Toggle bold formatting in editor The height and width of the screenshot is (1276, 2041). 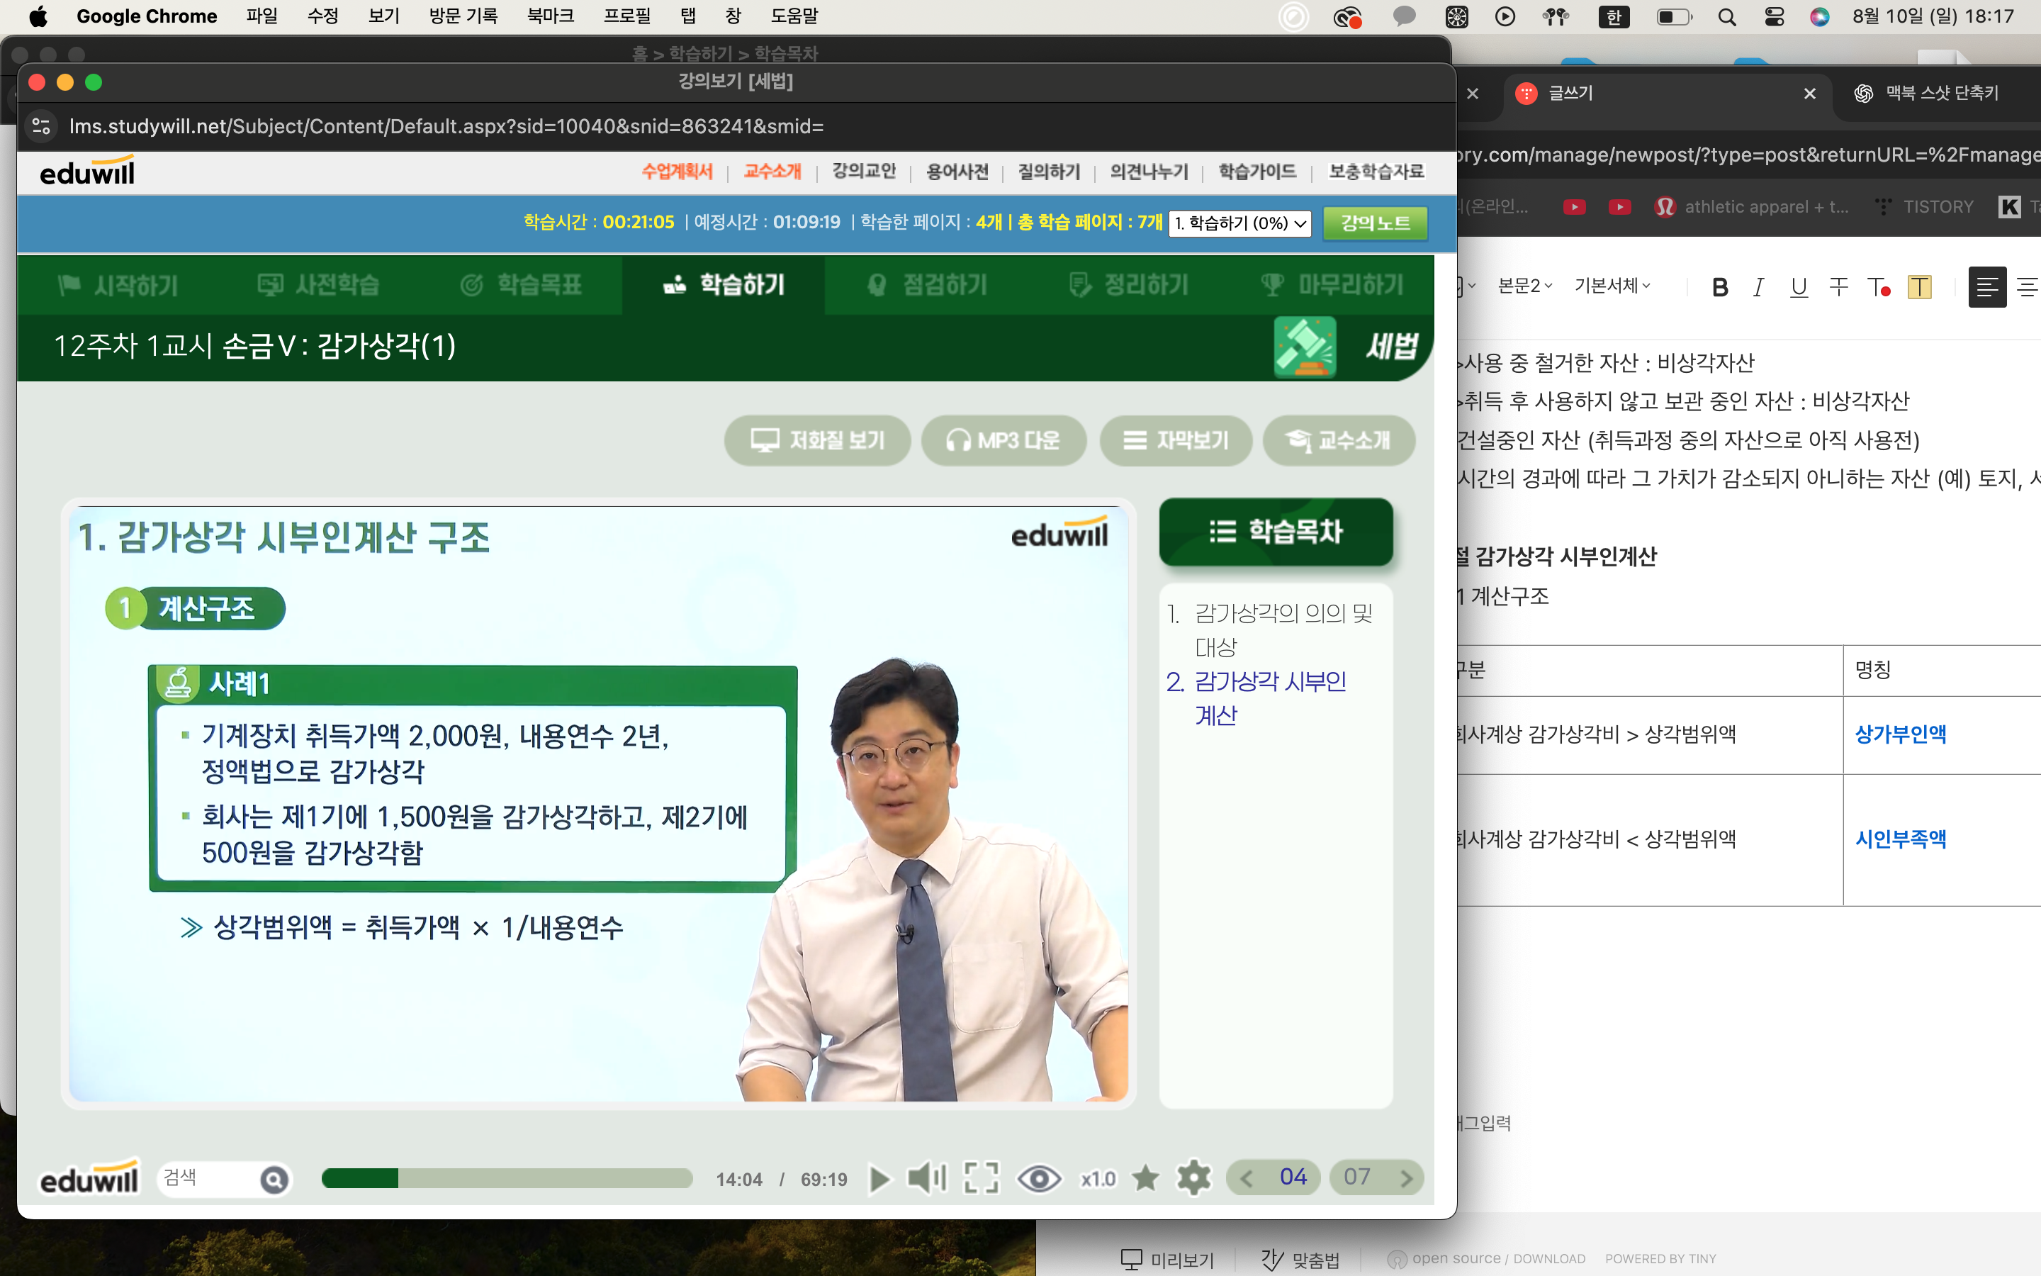tap(1720, 288)
